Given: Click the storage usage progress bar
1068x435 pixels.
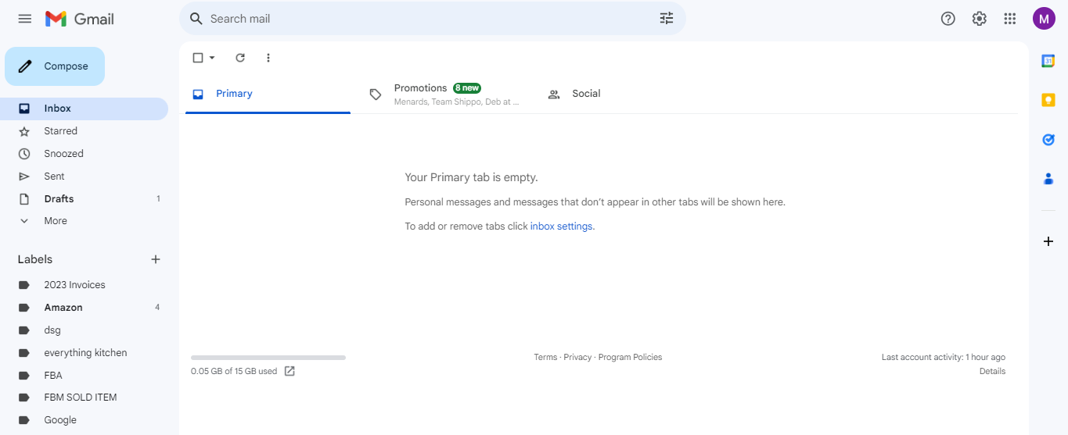Looking at the screenshot, I should click(x=268, y=358).
